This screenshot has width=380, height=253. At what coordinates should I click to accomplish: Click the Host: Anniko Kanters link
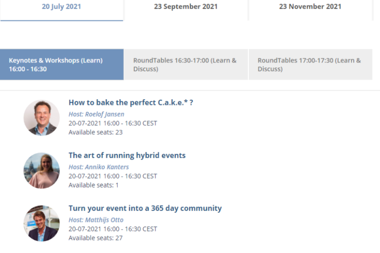pos(99,167)
